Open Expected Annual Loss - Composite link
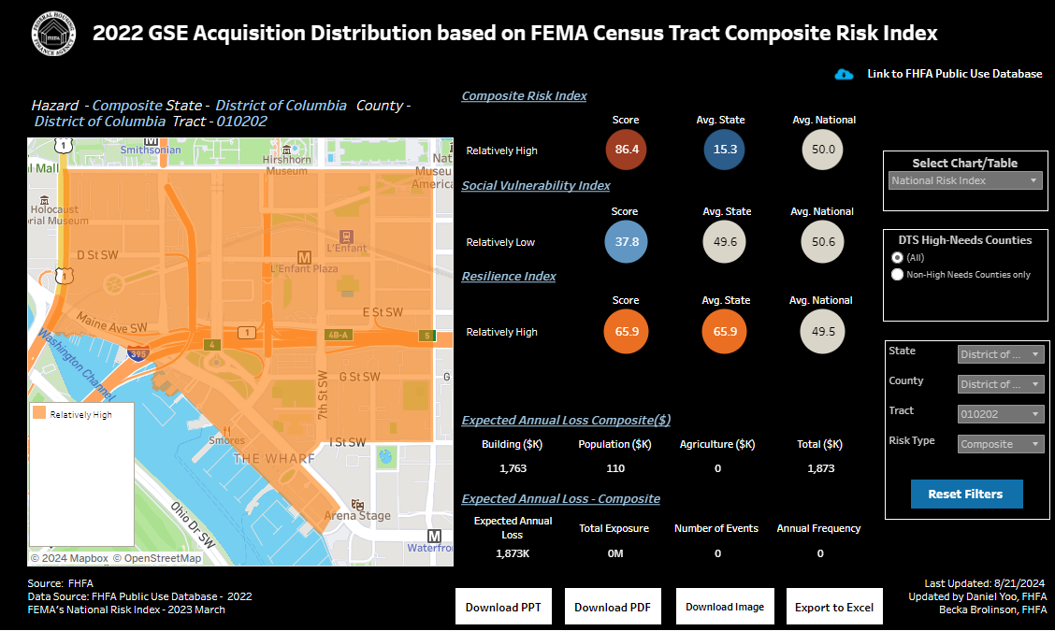The width and height of the screenshot is (1055, 631). 560,498
